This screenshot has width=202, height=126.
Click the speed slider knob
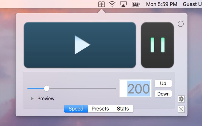point(47,88)
